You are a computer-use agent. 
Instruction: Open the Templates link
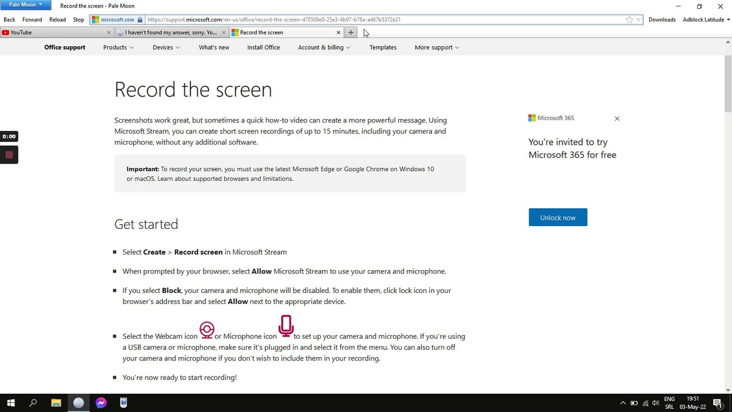click(383, 47)
